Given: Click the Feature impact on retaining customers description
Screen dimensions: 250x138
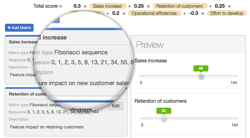Looking at the screenshot, I should click(x=47, y=127).
